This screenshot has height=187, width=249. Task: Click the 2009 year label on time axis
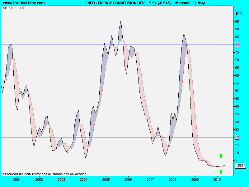point(195,180)
